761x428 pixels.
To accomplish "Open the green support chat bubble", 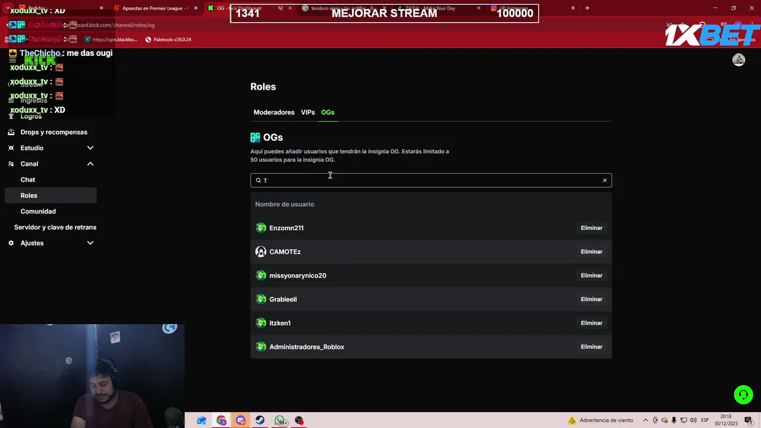I will coord(743,394).
